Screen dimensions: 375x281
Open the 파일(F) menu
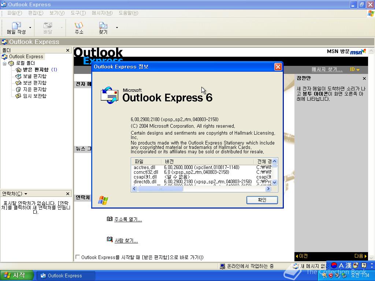(x=15, y=13)
